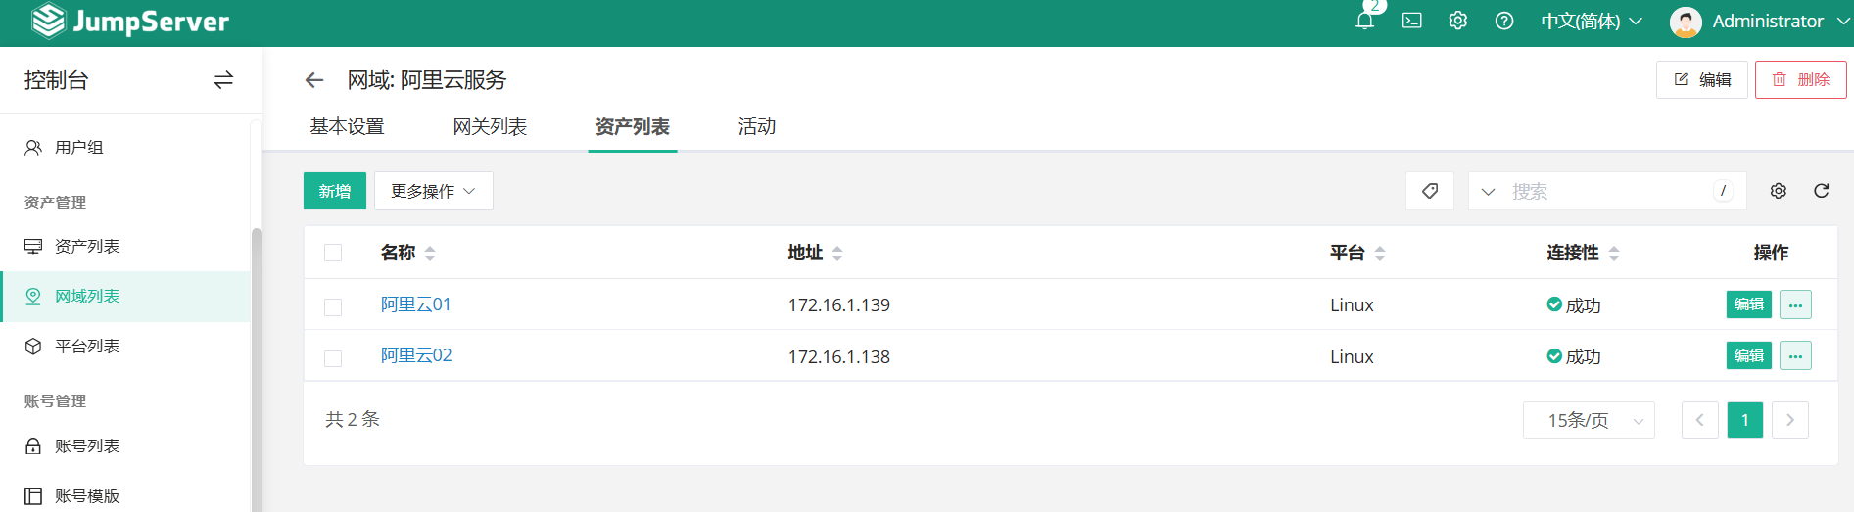Open the 阿里云02 asset link
The height and width of the screenshot is (512, 1854).
click(416, 355)
